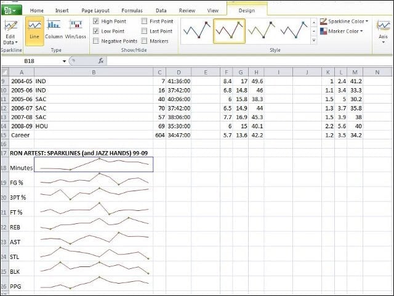
Task: Check the Markers checkbox
Action: [144, 41]
